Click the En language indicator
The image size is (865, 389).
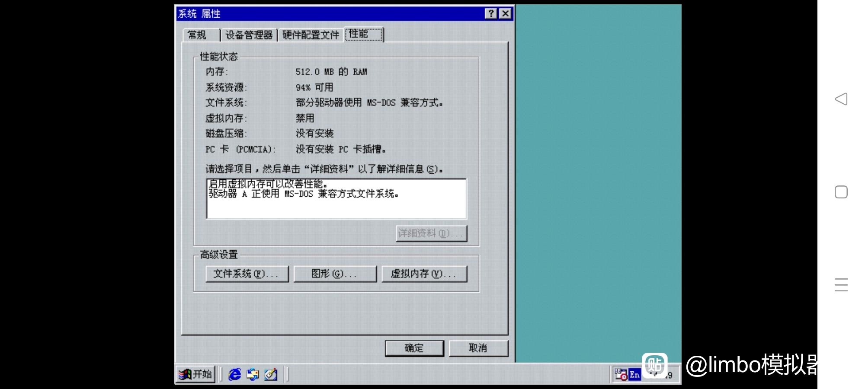pyautogui.click(x=634, y=375)
